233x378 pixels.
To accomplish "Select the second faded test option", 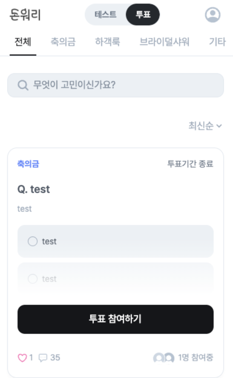I will [x=116, y=279].
